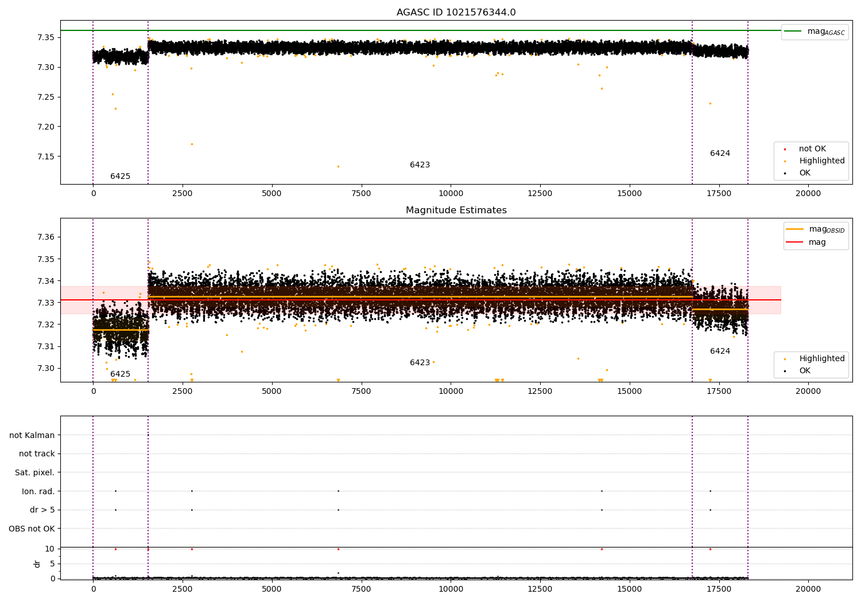
Task: Click the 'dr' axis label in bottom panel
Action: 37,564
